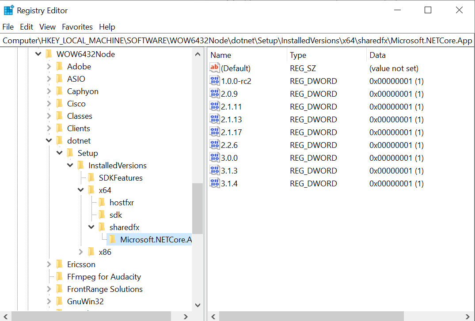Collapse the InstalledVersions key

(x=70, y=165)
